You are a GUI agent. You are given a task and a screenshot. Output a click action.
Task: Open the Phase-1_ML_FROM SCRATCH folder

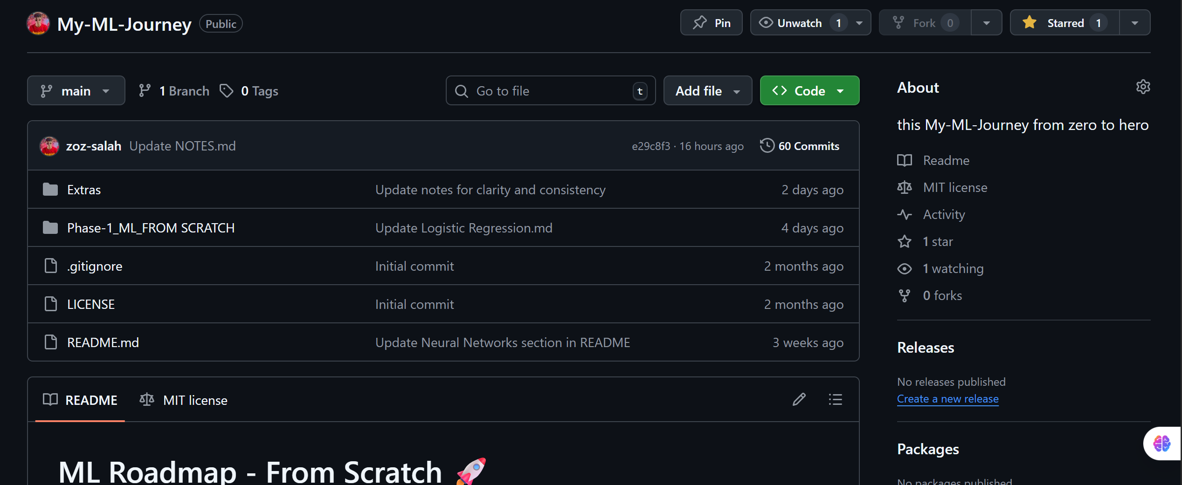pos(150,228)
